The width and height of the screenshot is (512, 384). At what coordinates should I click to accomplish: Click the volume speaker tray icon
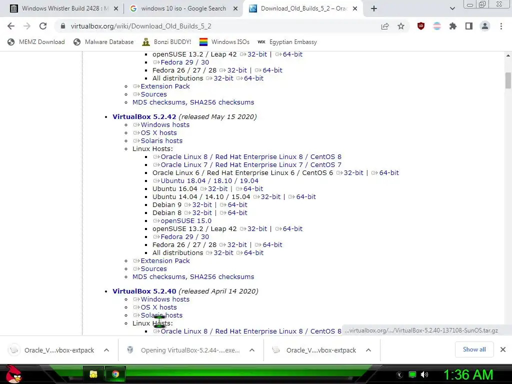[x=424, y=374]
